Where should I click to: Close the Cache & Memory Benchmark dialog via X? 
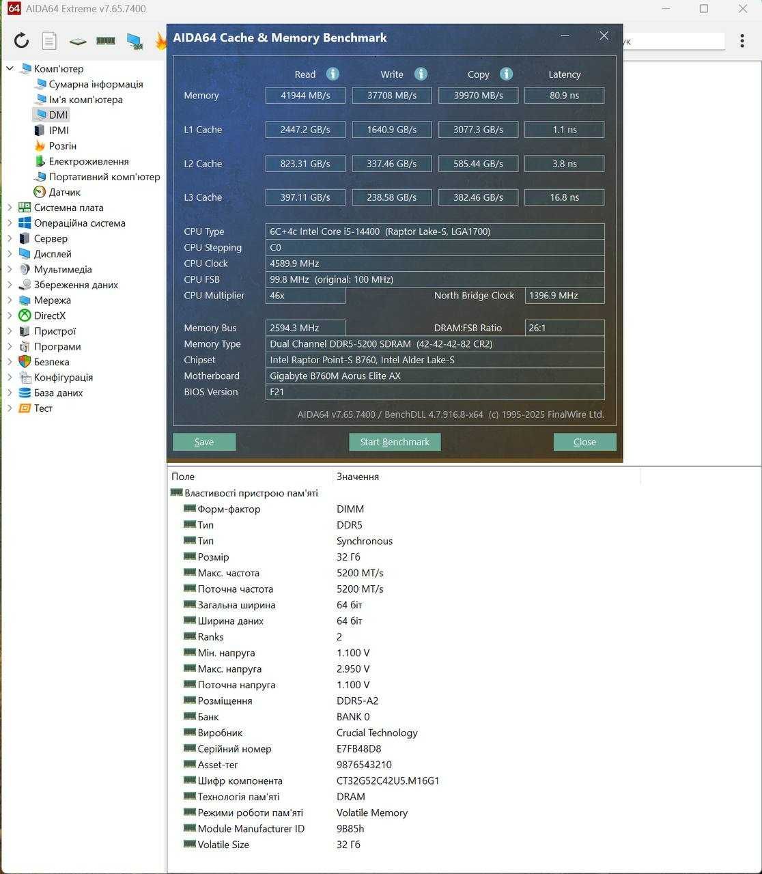(x=604, y=36)
